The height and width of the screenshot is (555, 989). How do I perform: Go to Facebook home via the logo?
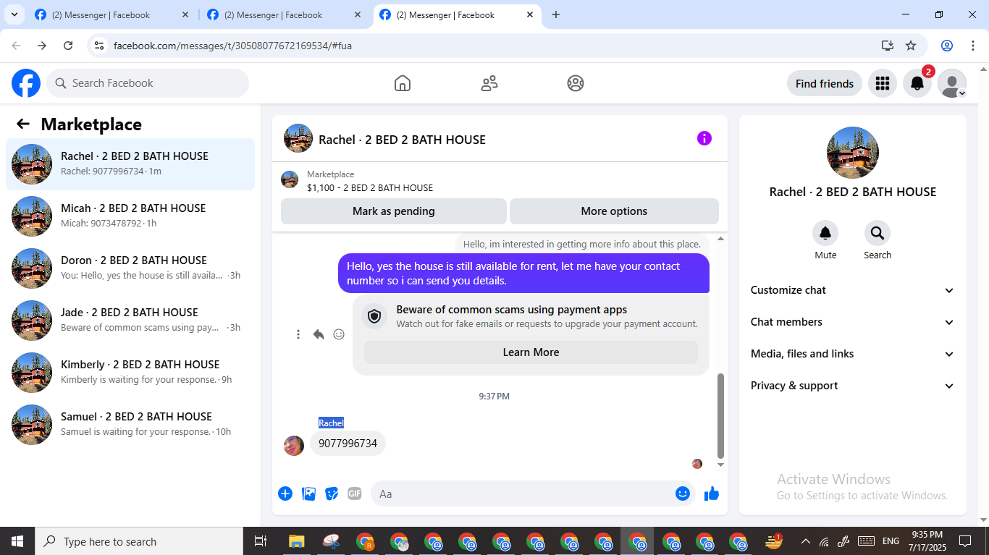click(26, 83)
